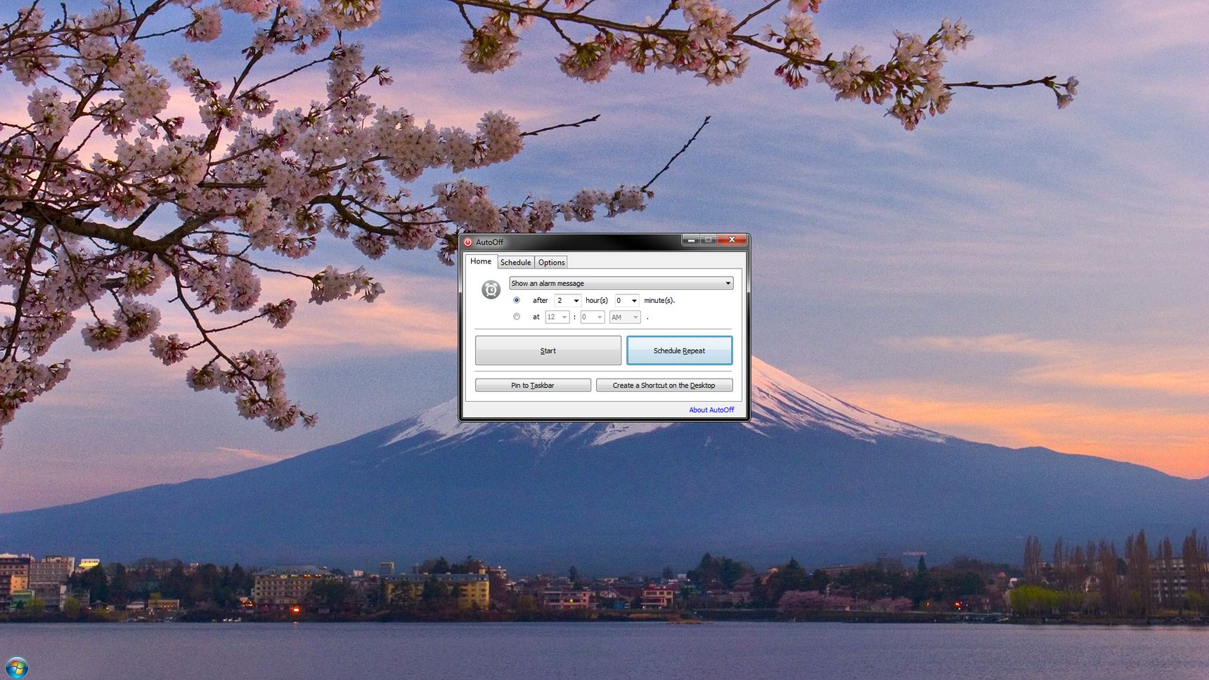The width and height of the screenshot is (1209, 680).
Task: Click the alarm clock action icon
Action: click(x=491, y=289)
